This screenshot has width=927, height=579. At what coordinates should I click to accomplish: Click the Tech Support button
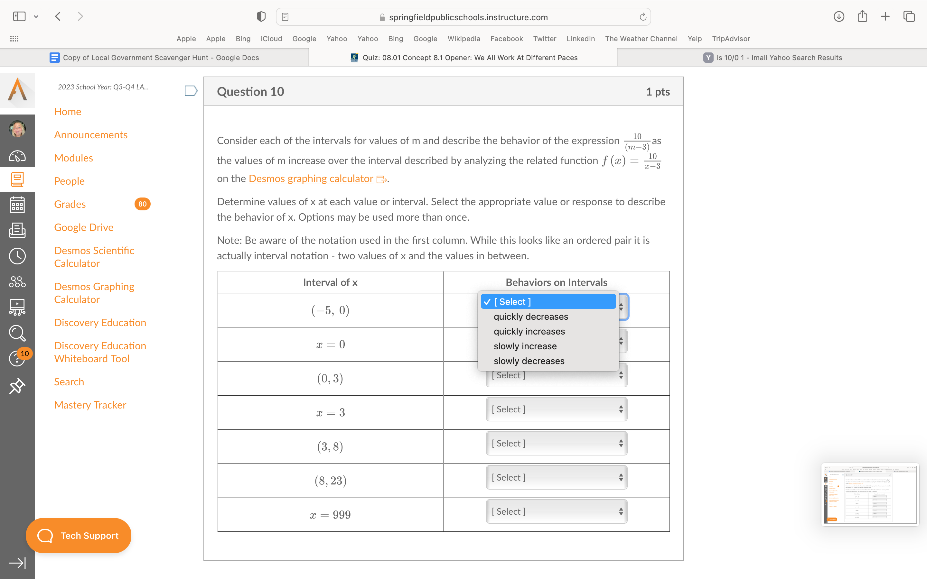click(79, 535)
